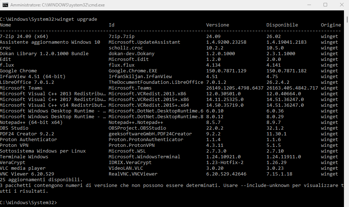The width and height of the screenshot is (349, 207).
Task: Click 'Microsoft.VCRedist.2013.x86' id
Action: pyautogui.click(x=147, y=94)
